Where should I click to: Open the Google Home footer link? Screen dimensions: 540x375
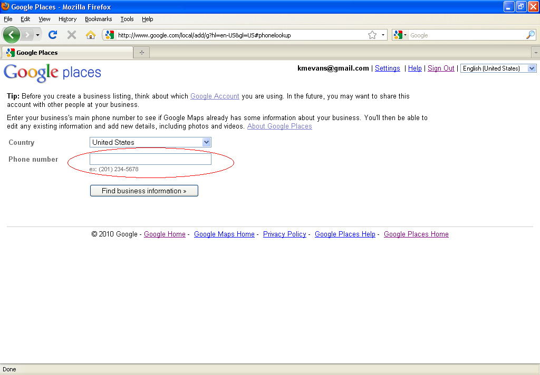[x=165, y=234]
